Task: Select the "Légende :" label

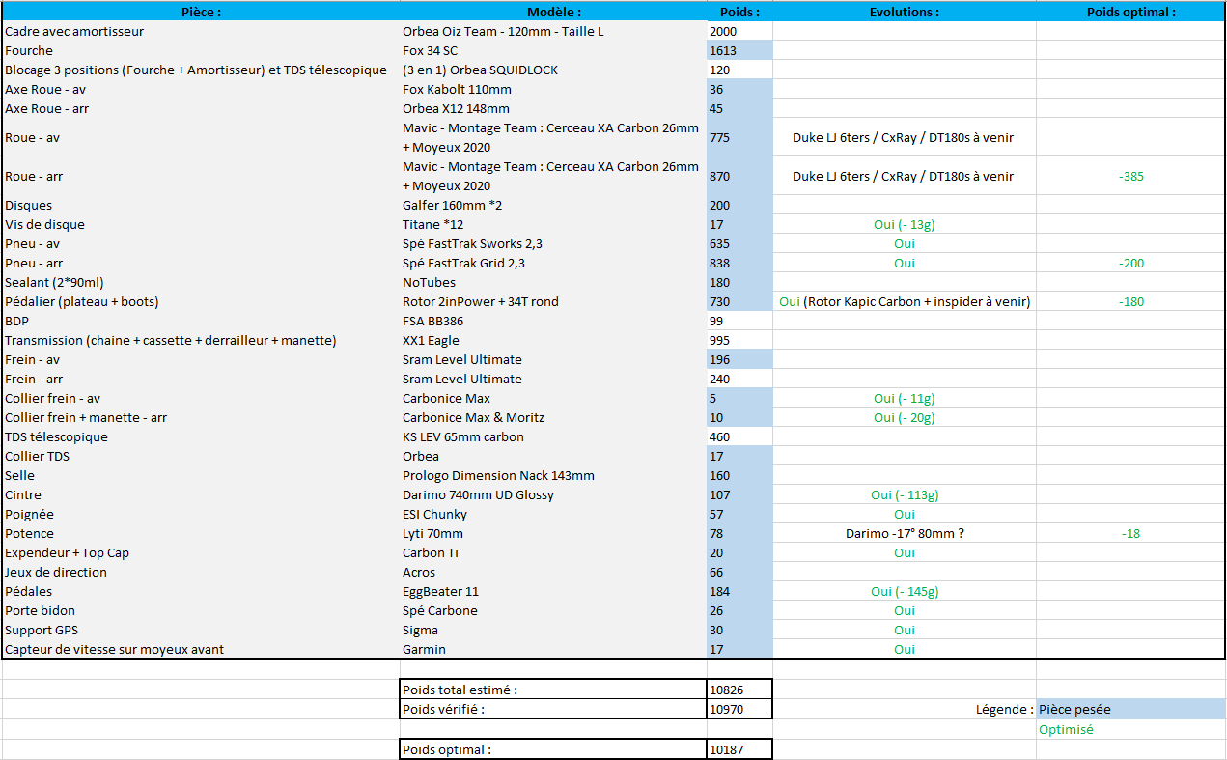Action: tap(1004, 709)
